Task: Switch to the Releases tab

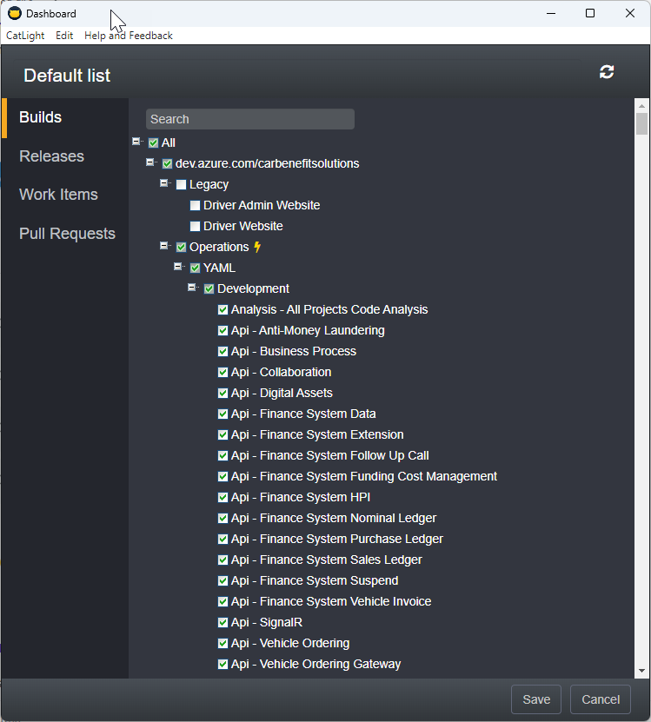Action: click(52, 156)
